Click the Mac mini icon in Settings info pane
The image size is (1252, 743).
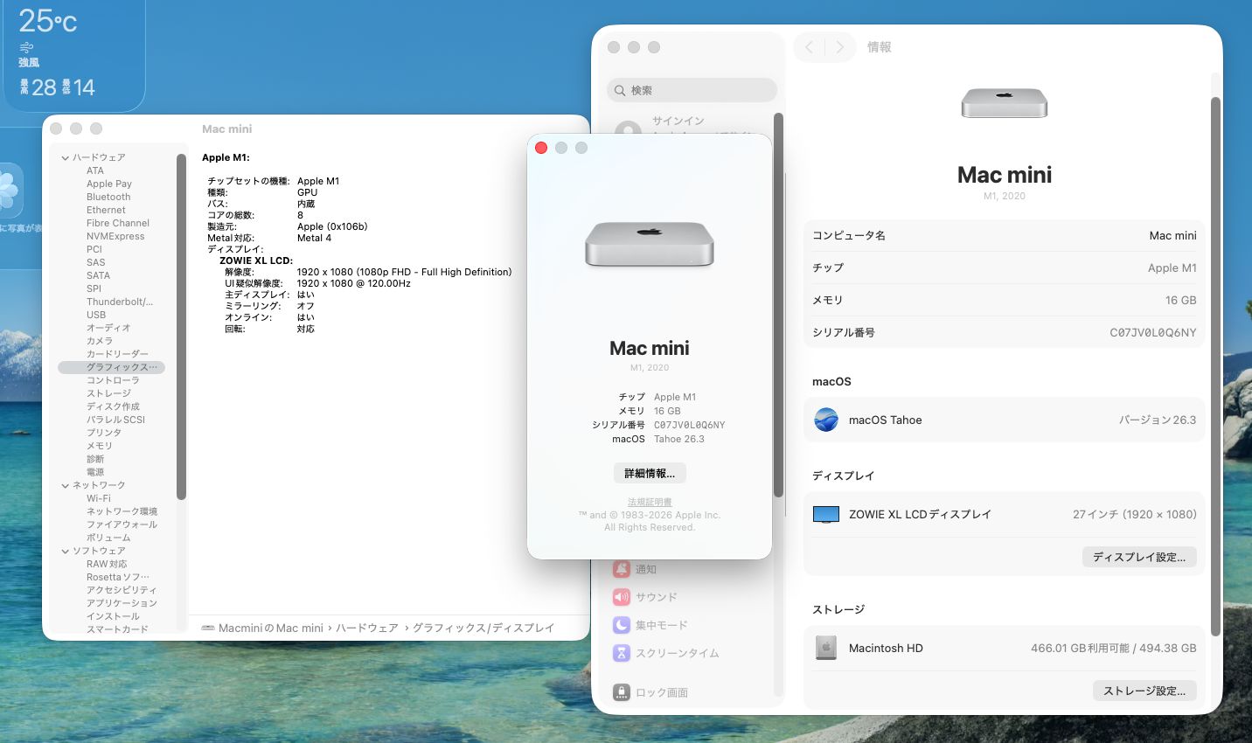(x=1004, y=102)
